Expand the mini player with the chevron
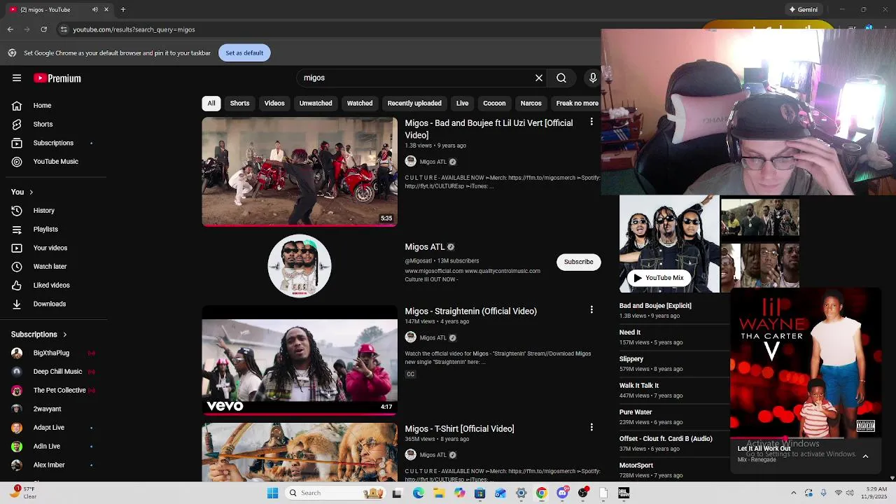 click(865, 456)
